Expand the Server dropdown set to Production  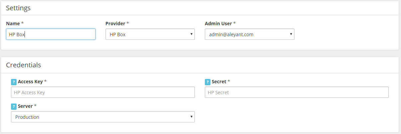tap(103, 117)
